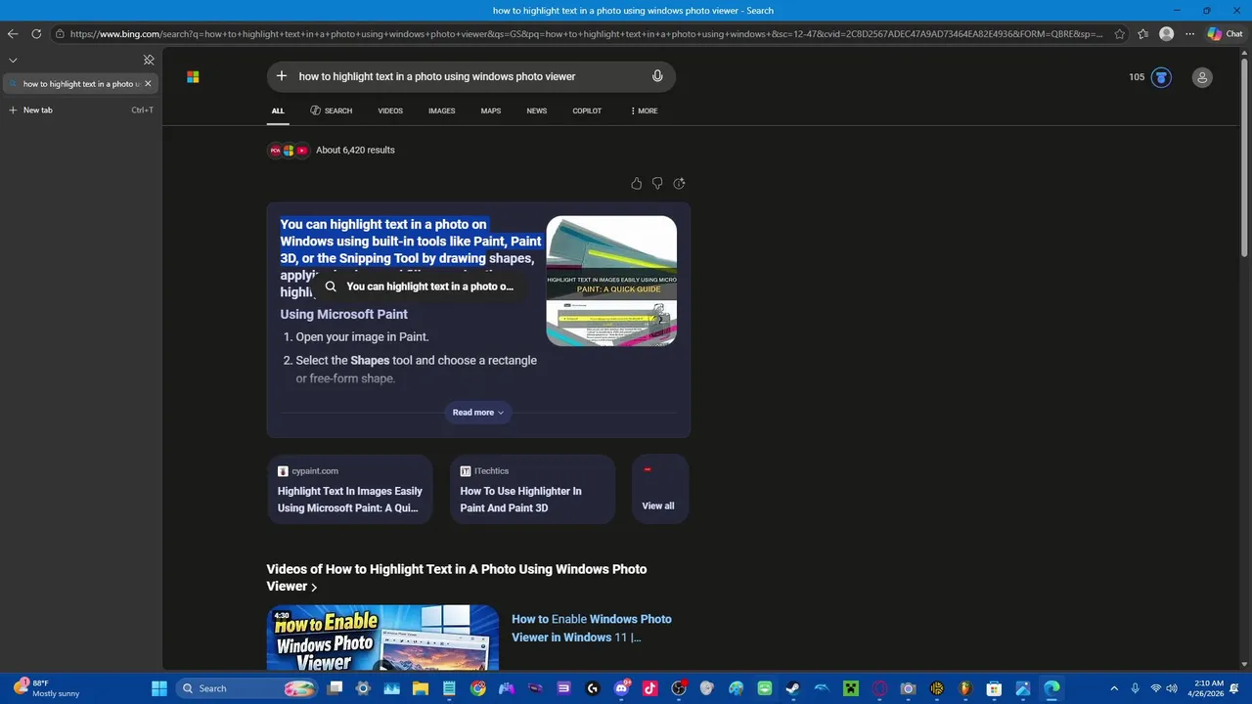Switch to the SEARCH tab

(x=332, y=110)
